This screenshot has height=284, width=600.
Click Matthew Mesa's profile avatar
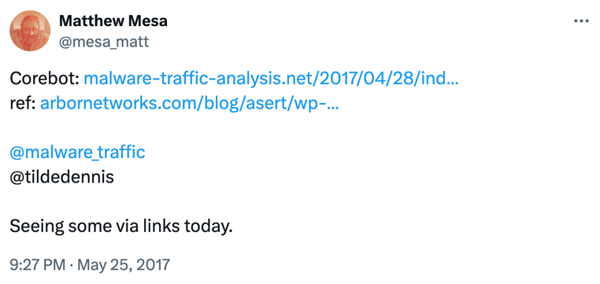30,31
